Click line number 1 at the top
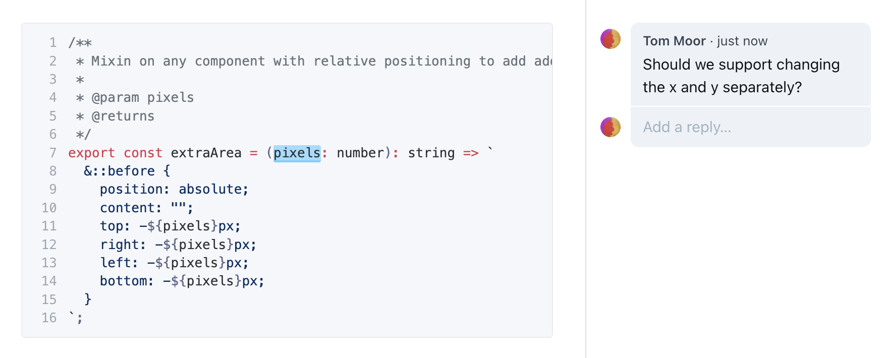 point(52,42)
